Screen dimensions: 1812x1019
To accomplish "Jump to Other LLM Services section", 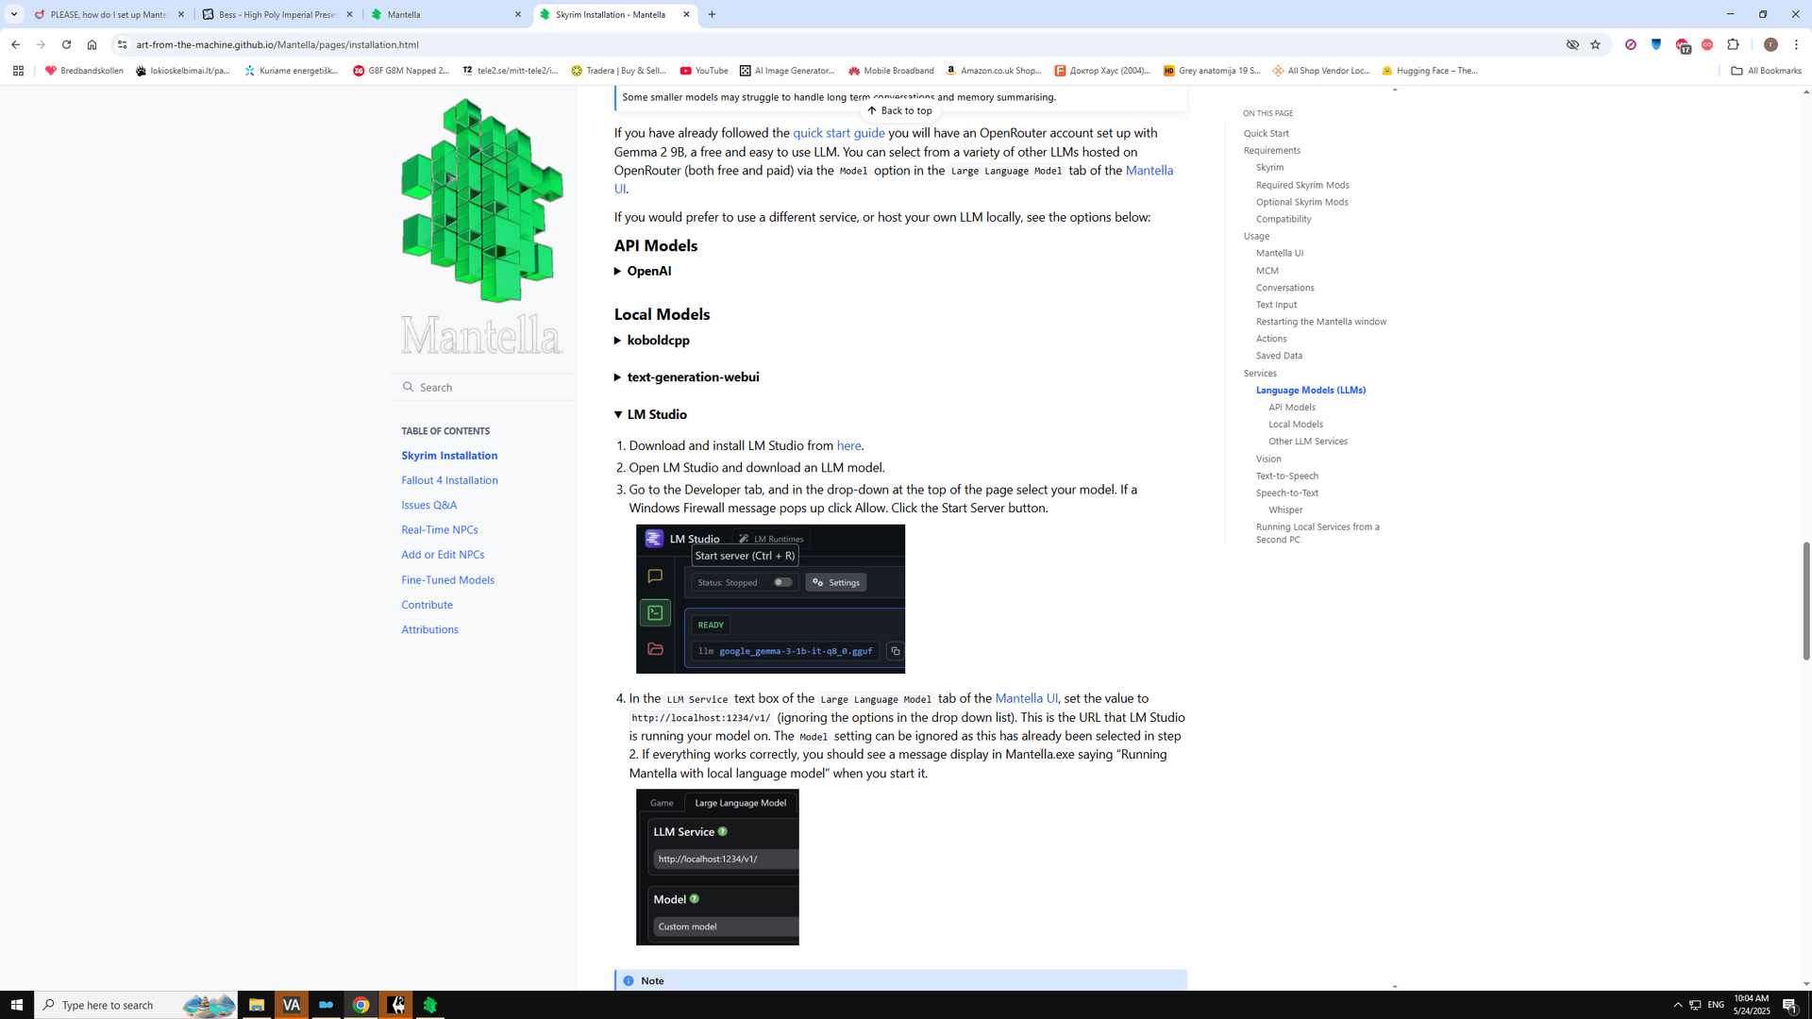I will point(1308,442).
